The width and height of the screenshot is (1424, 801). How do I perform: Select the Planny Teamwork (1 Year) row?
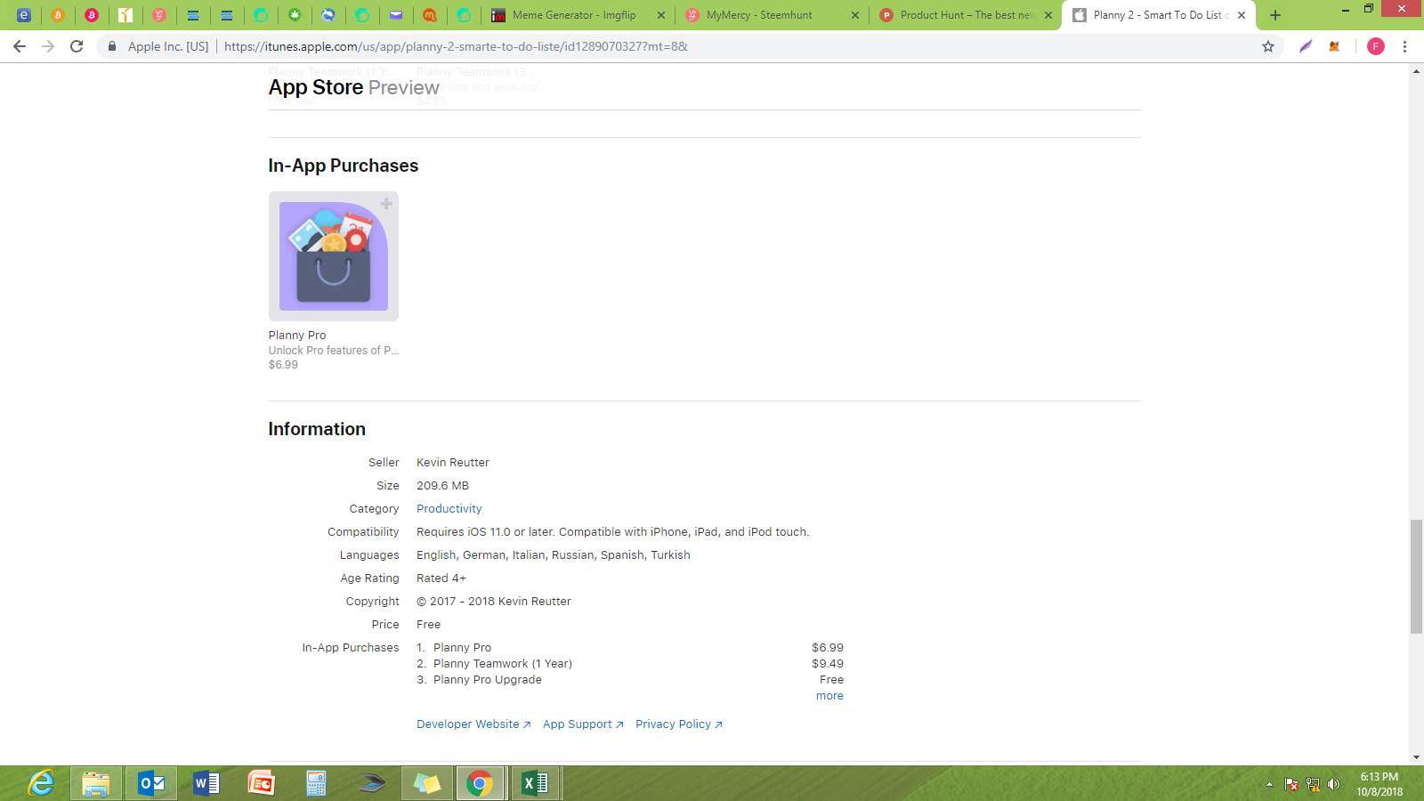630,664
